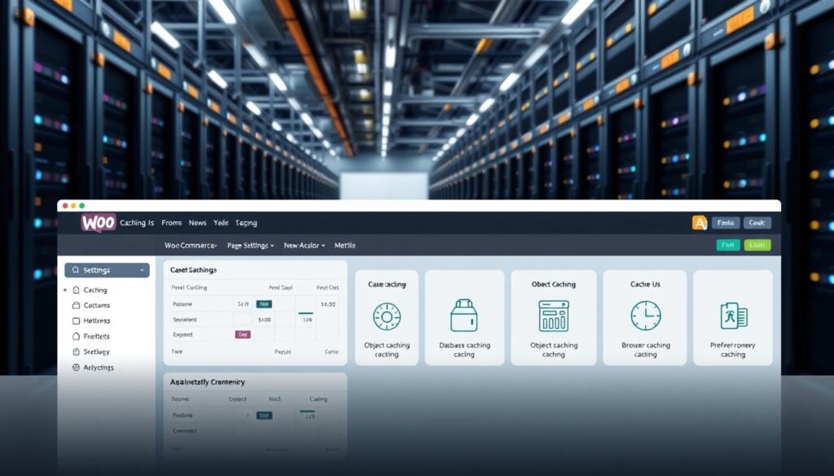Viewport: 834px width, 476px height.
Task: Open the News menu item in header
Action: 197,223
